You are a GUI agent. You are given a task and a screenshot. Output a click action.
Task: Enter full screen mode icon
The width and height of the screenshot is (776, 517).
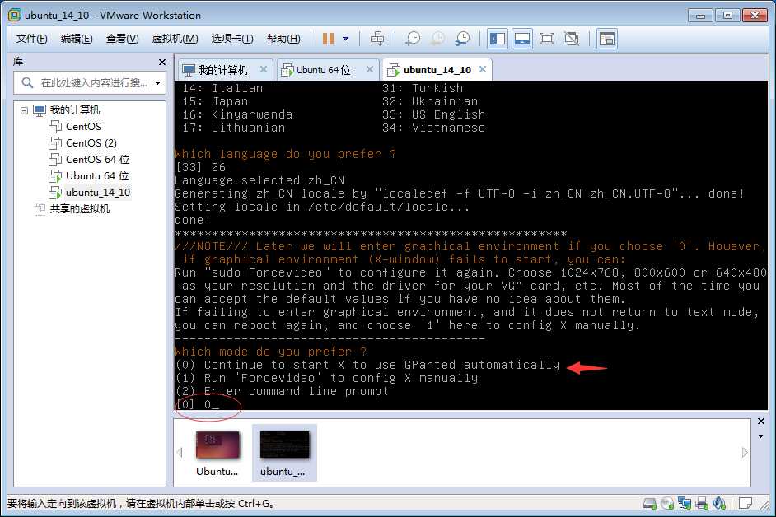(x=547, y=39)
